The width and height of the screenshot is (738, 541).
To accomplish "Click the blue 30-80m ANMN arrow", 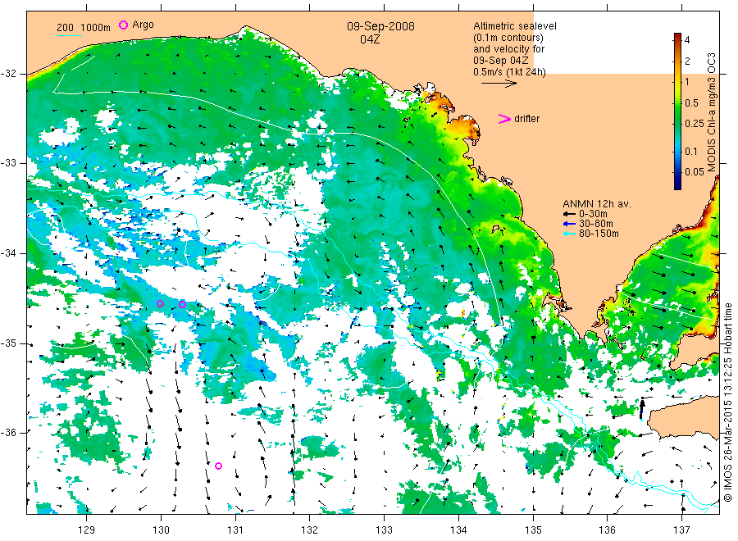I will coord(570,224).
